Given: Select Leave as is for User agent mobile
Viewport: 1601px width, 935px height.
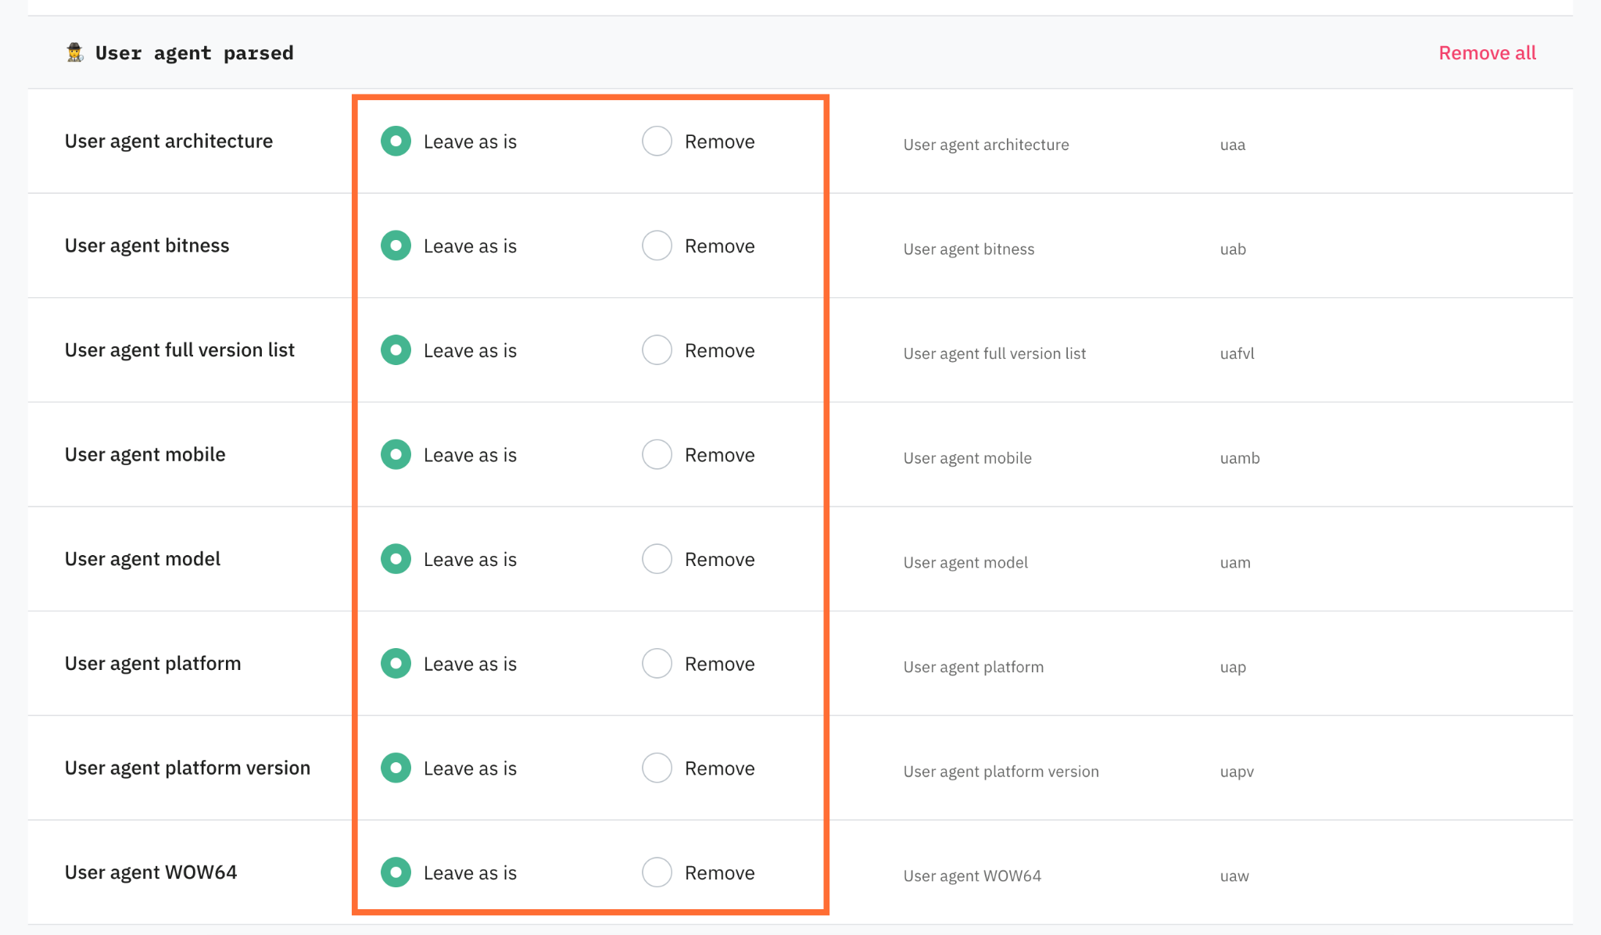Looking at the screenshot, I should click(396, 454).
